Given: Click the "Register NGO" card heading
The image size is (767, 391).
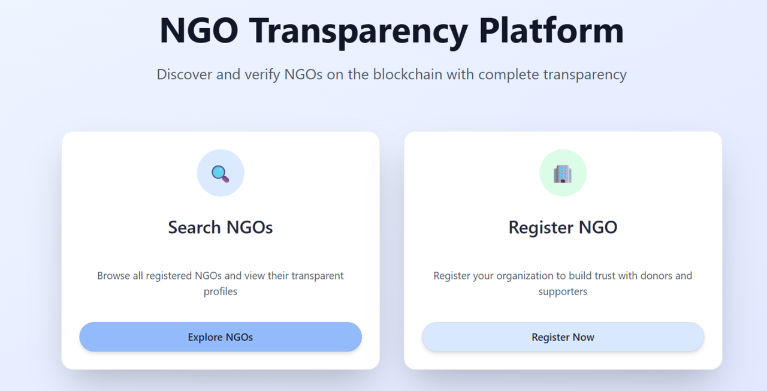Looking at the screenshot, I should coord(563,227).
